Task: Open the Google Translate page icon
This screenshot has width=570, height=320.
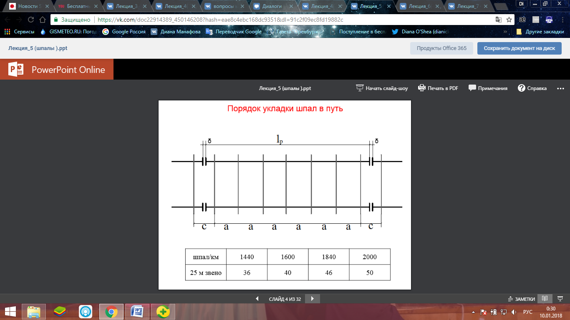Action: coord(498,20)
